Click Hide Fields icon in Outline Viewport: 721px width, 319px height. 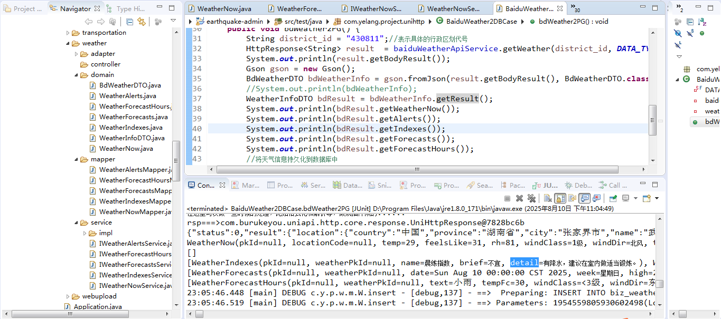[x=678, y=33]
